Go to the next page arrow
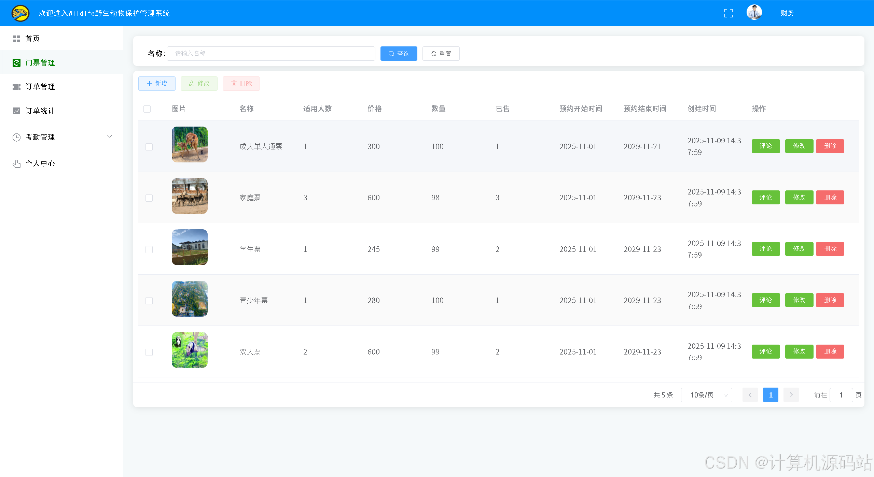 [791, 395]
